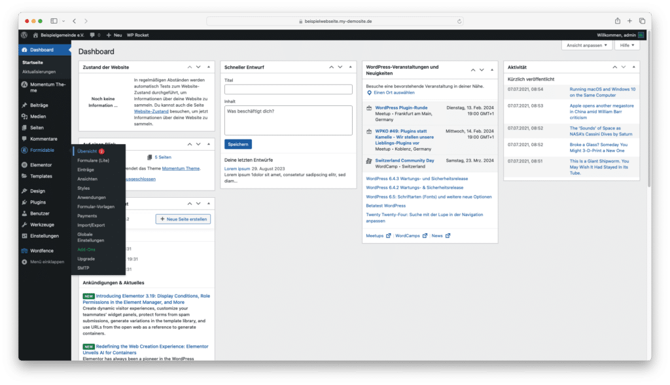Click the Safari sidebar toggle icon
Screen dimensions: 670x385
click(54, 21)
